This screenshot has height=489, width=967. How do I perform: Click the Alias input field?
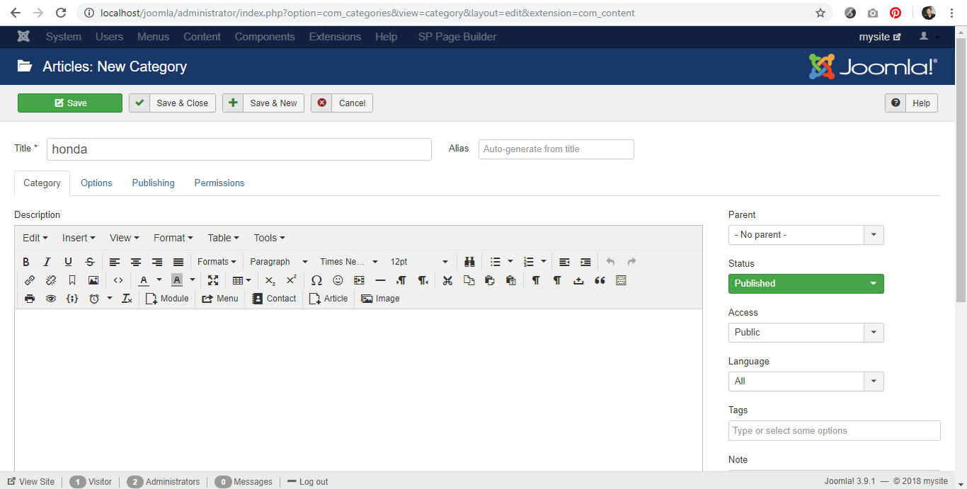tap(556, 149)
